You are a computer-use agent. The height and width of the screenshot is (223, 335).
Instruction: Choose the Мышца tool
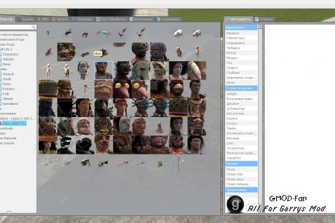241,58
